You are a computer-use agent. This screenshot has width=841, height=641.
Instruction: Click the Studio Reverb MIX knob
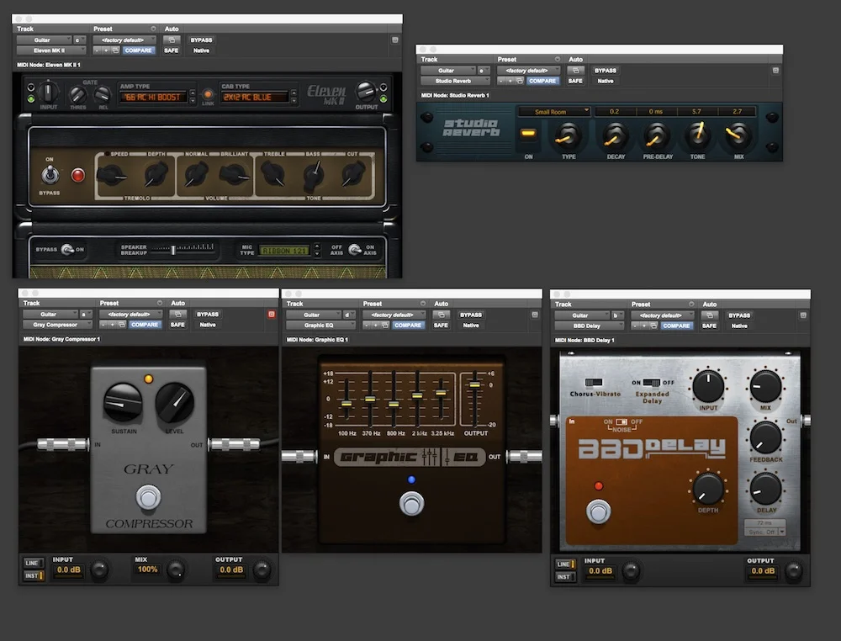[738, 135]
